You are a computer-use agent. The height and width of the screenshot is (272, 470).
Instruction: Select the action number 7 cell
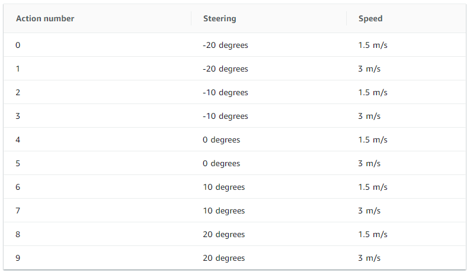click(18, 211)
